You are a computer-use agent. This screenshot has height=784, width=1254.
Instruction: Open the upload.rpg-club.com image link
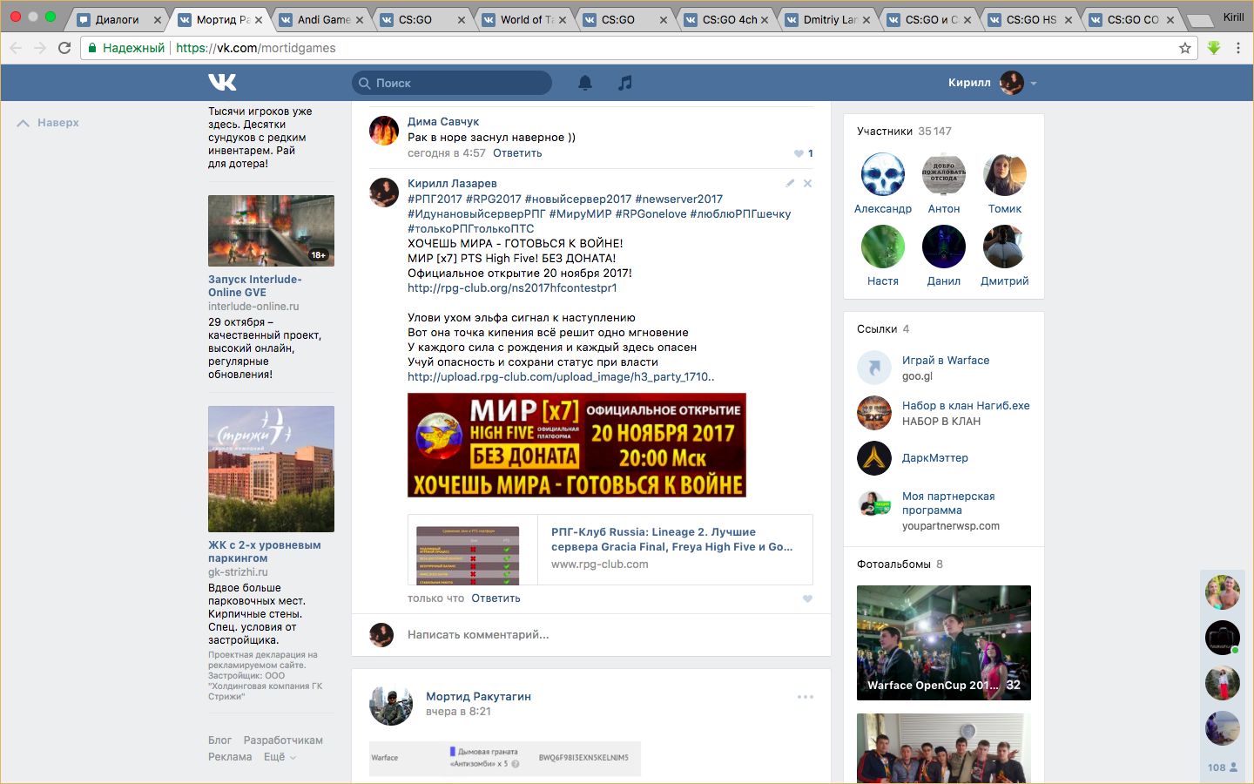(x=561, y=377)
